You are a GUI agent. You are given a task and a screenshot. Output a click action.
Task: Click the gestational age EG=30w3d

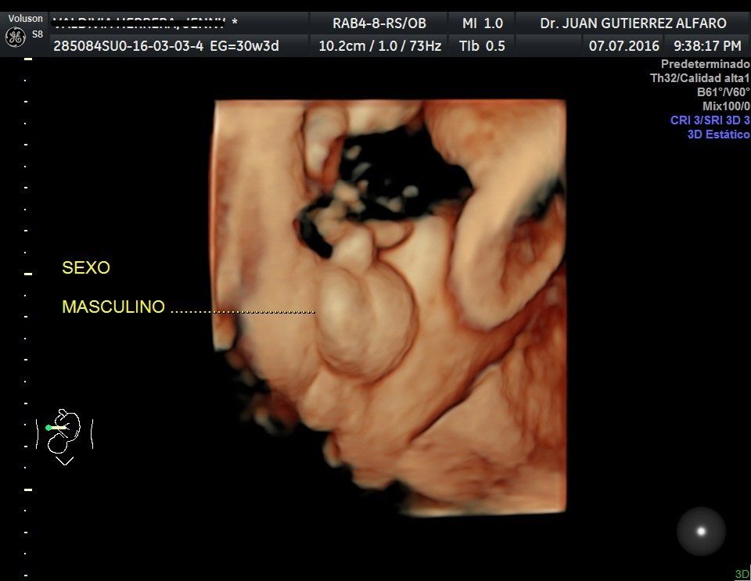point(244,46)
